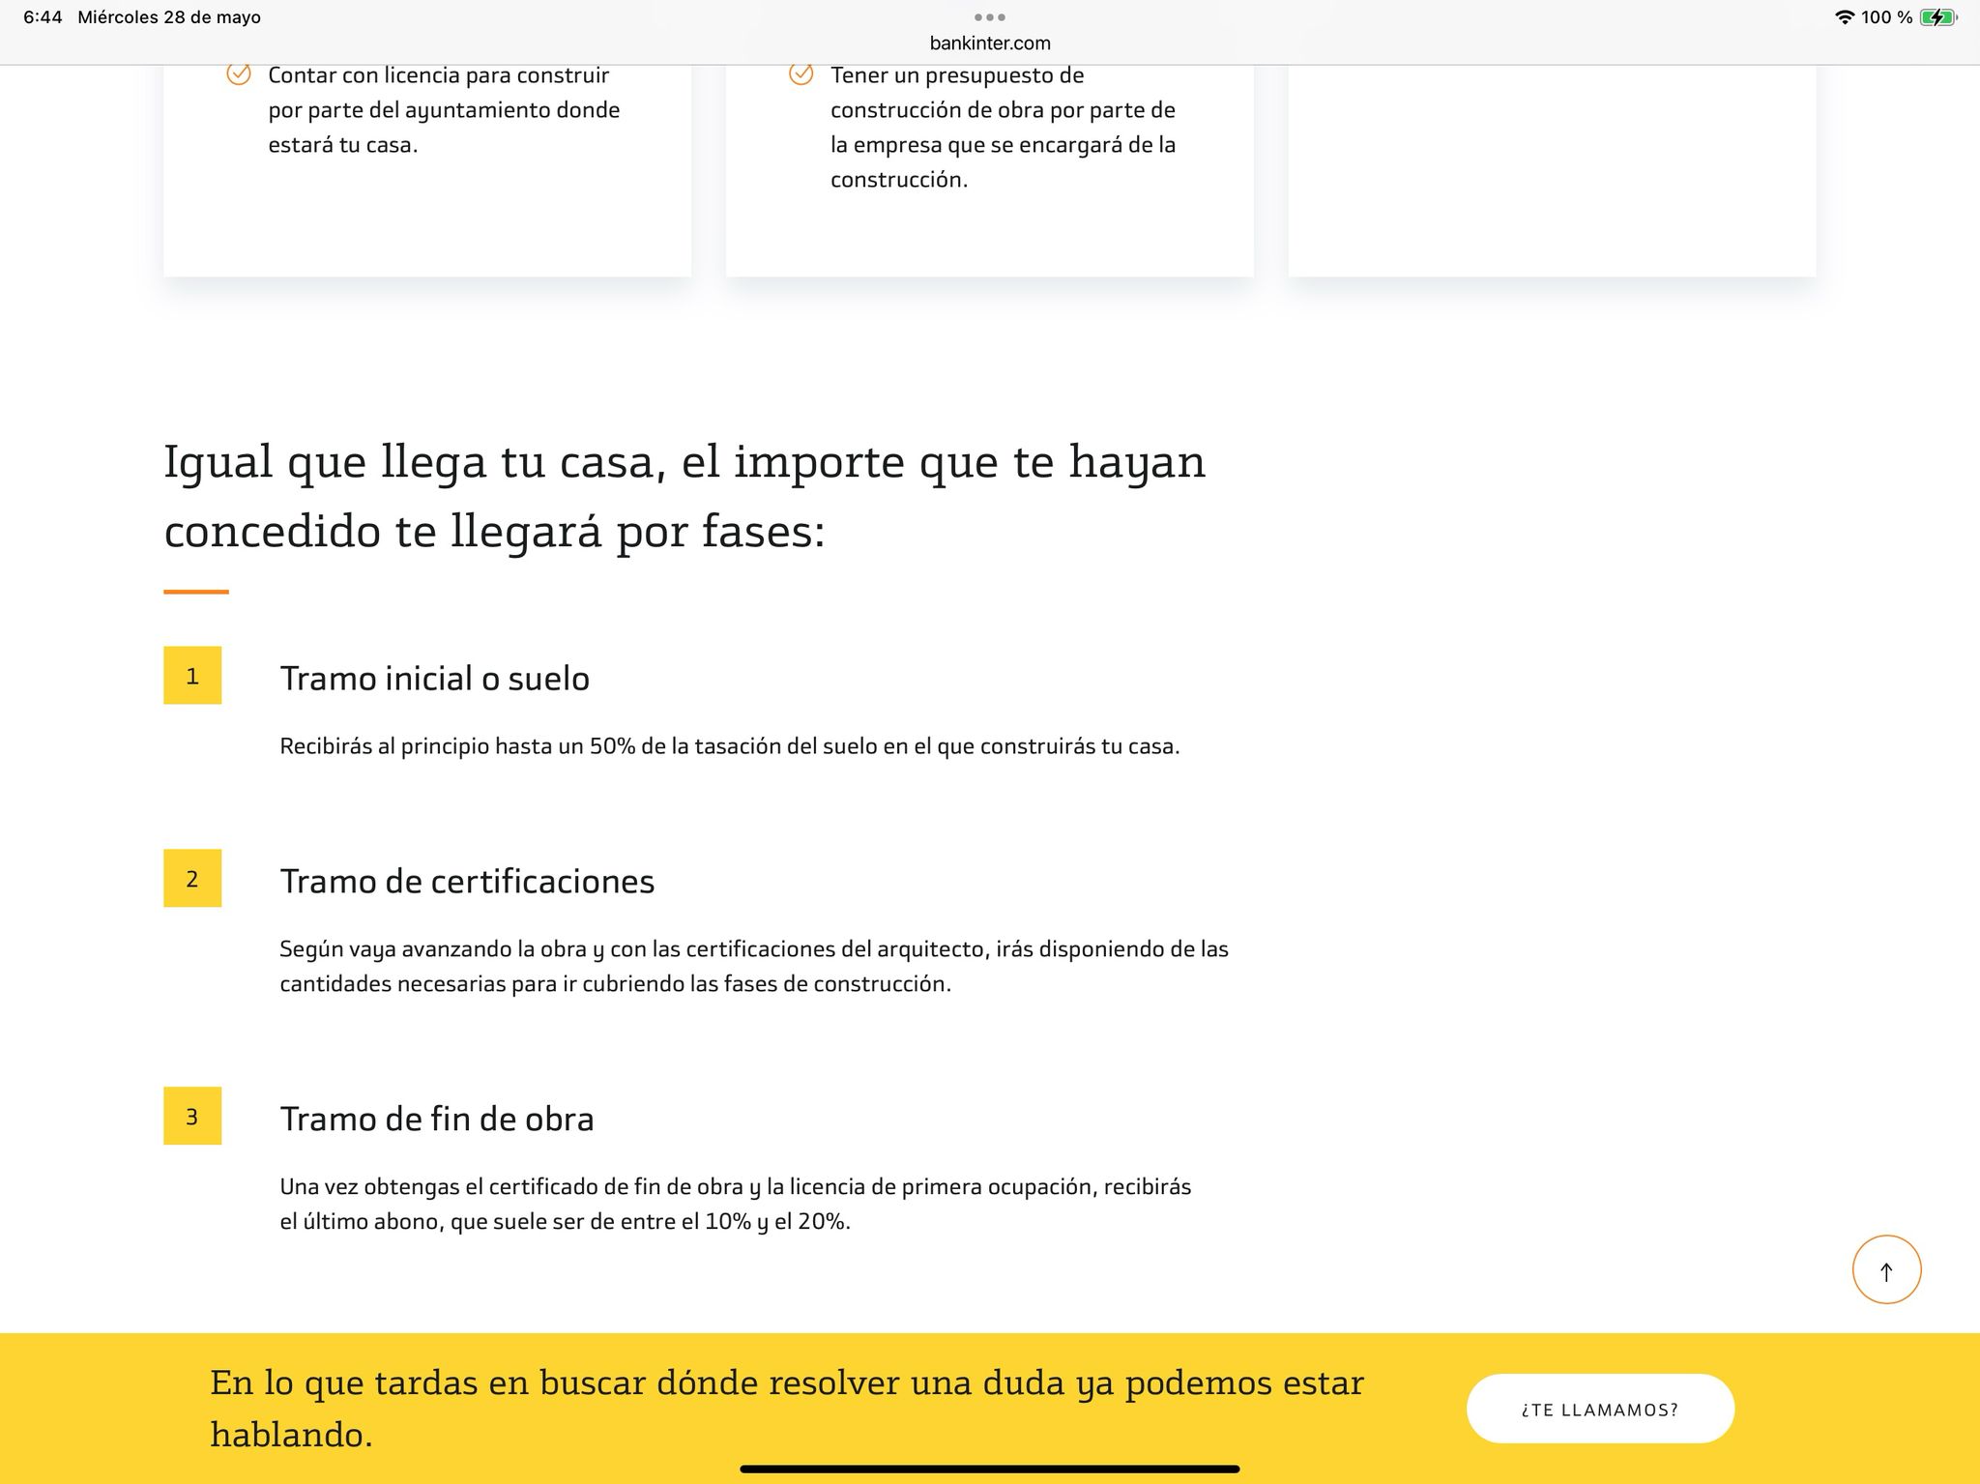Click the yellow number 2 badge

[x=192, y=879]
